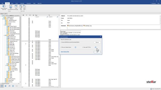Collapse the Sync Issues tree node
This screenshot has width=161, height=90.
[x=6, y=65]
